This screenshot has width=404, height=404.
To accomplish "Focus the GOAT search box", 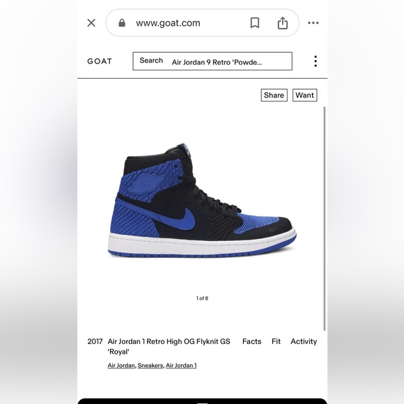I will 212,61.
